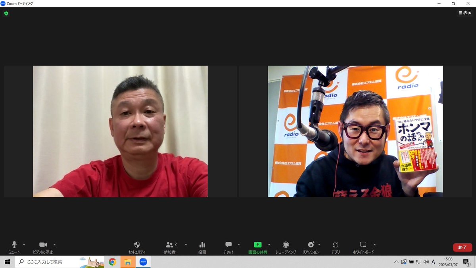This screenshot has height=268, width=476.
Task: Expand the arrow beside ホワイトボード
Action: tap(374, 245)
